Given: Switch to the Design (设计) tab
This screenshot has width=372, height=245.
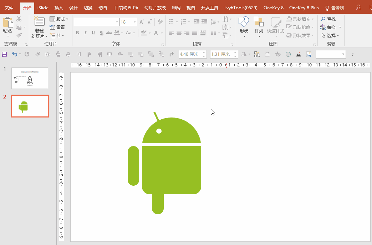Looking at the screenshot, I should pyautogui.click(x=73, y=8).
